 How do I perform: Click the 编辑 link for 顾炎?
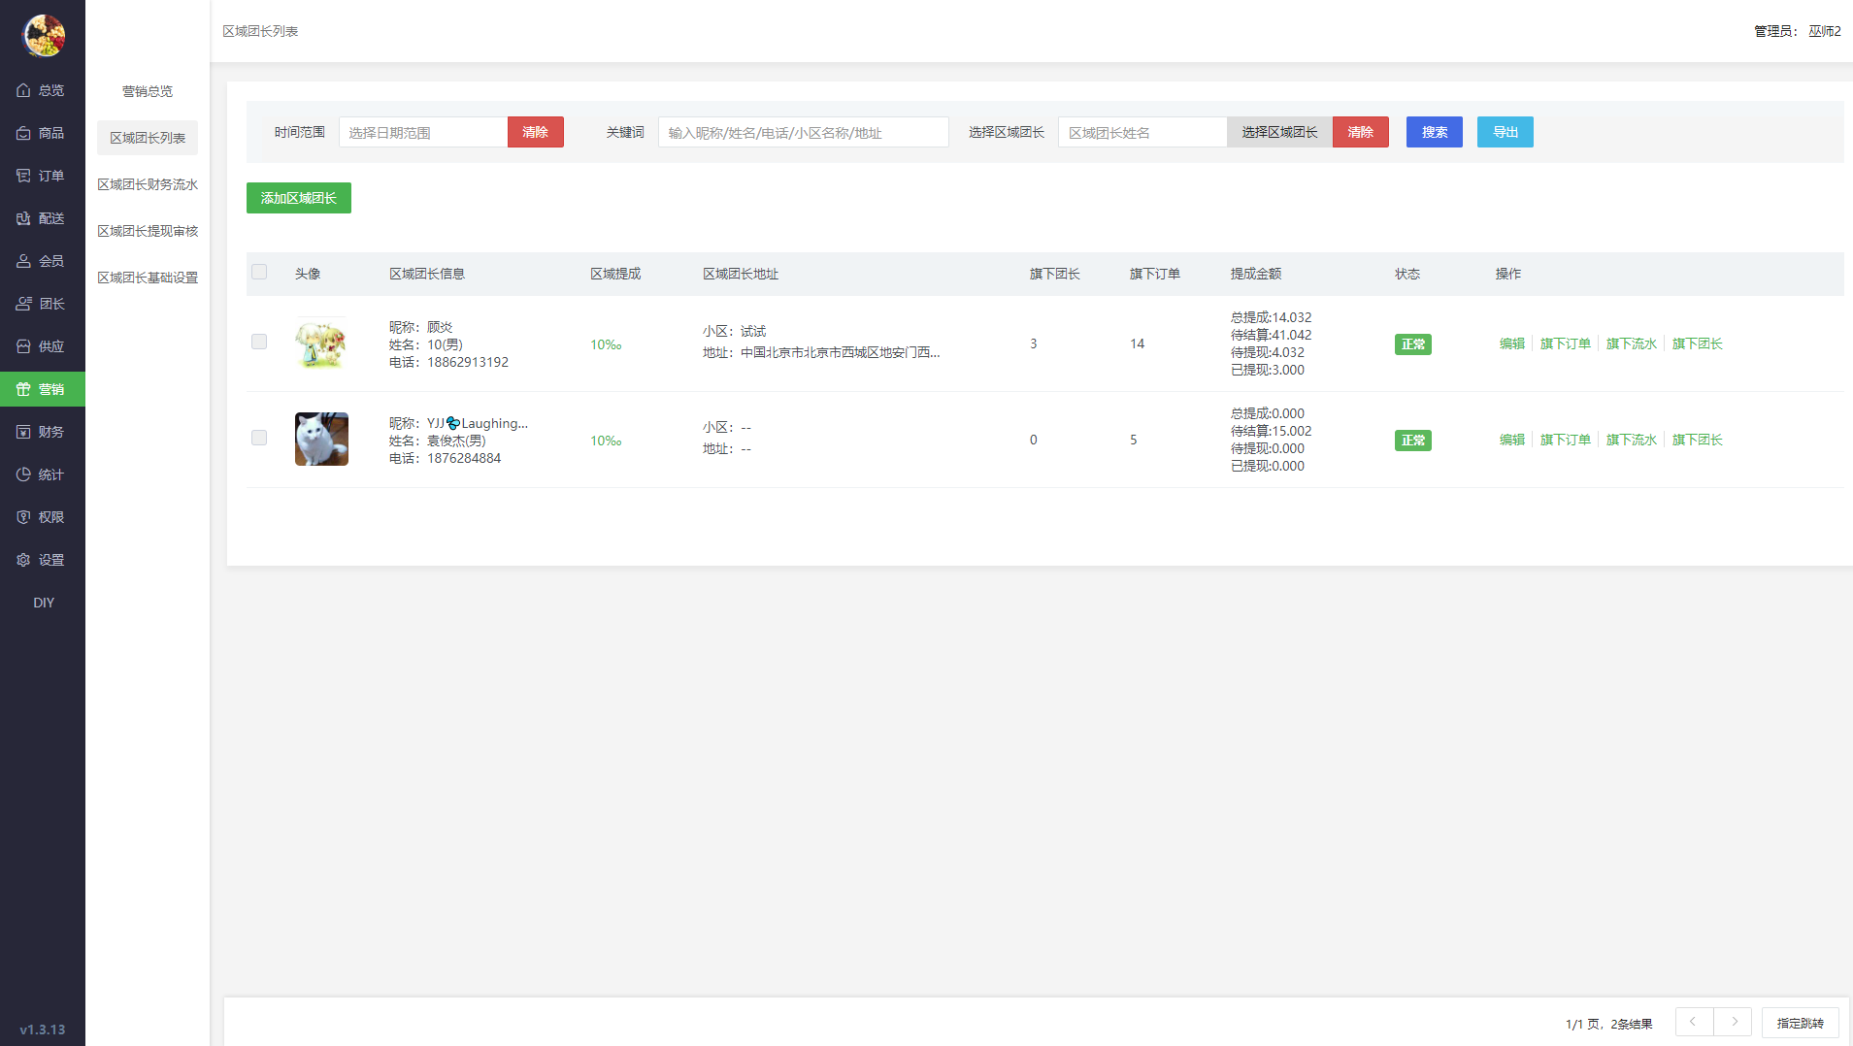[x=1511, y=343]
